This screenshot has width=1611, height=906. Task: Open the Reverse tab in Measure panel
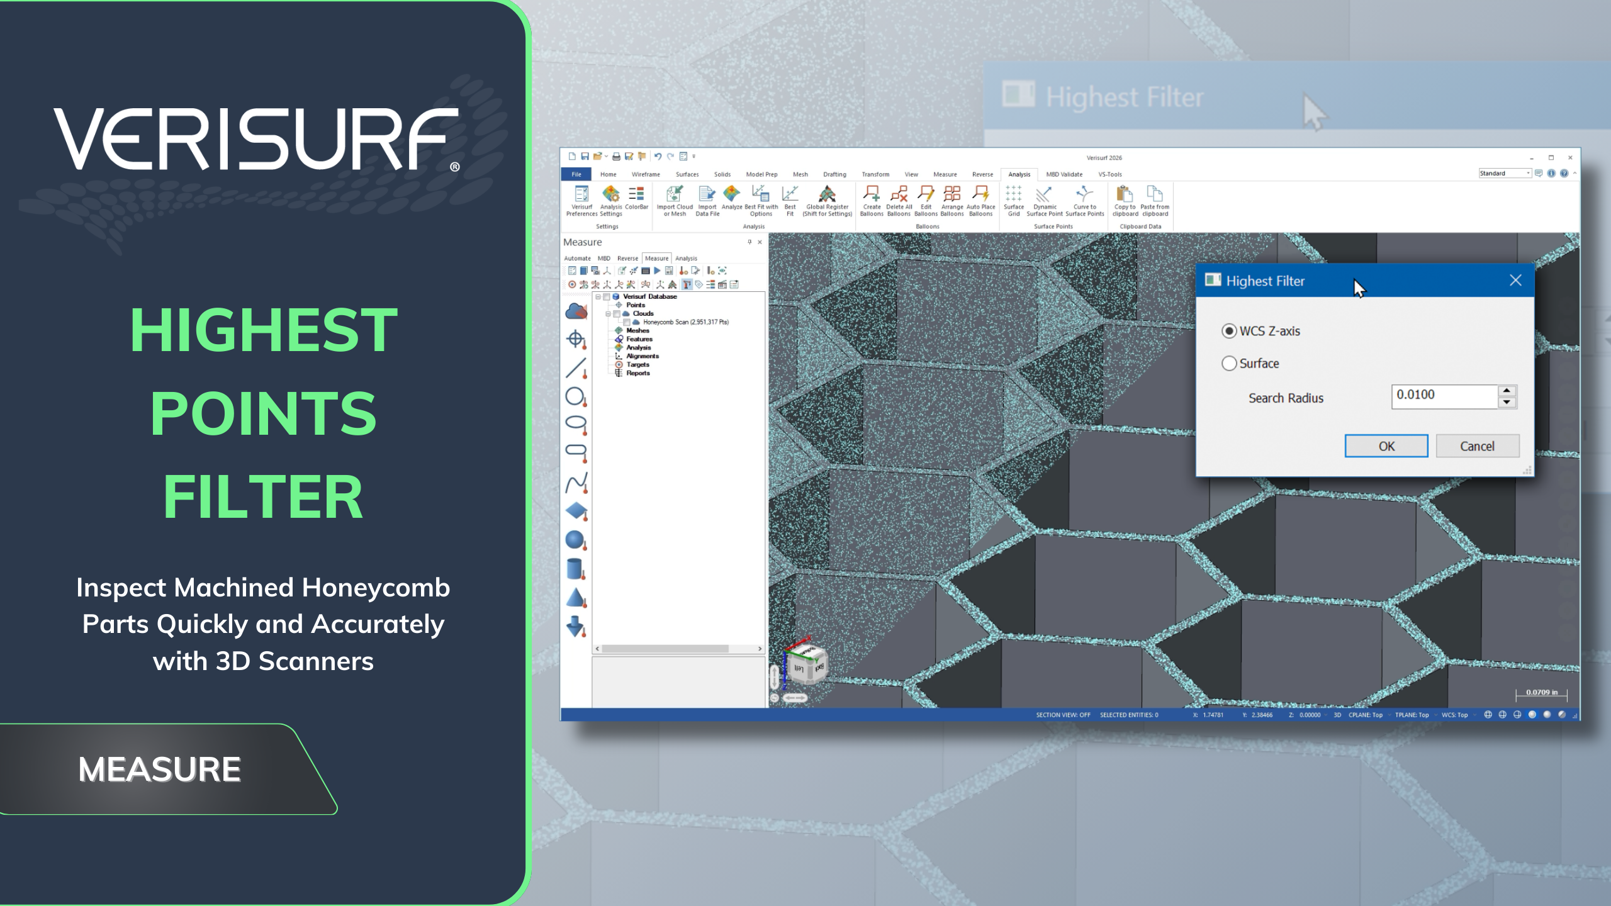(x=627, y=259)
